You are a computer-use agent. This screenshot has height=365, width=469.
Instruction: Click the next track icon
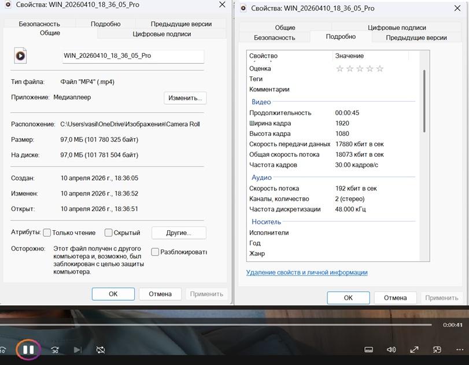click(78, 350)
